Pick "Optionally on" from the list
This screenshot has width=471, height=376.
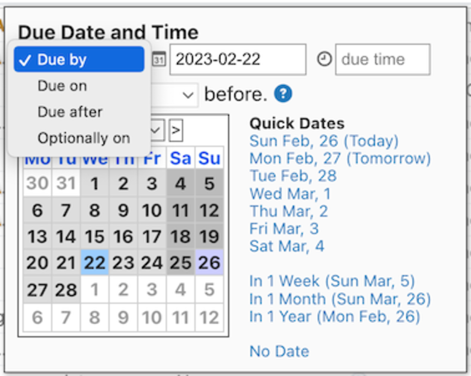(x=84, y=138)
